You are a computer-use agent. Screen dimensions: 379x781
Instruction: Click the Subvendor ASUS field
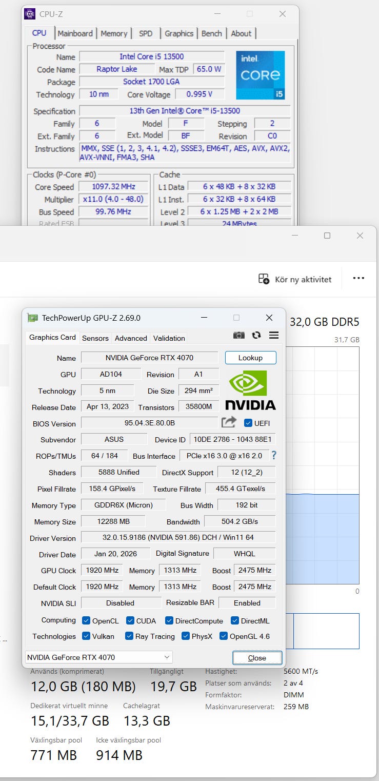point(114,440)
